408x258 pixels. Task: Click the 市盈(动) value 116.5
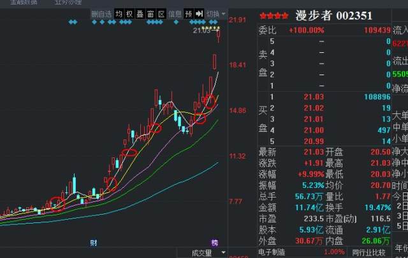click(381, 219)
